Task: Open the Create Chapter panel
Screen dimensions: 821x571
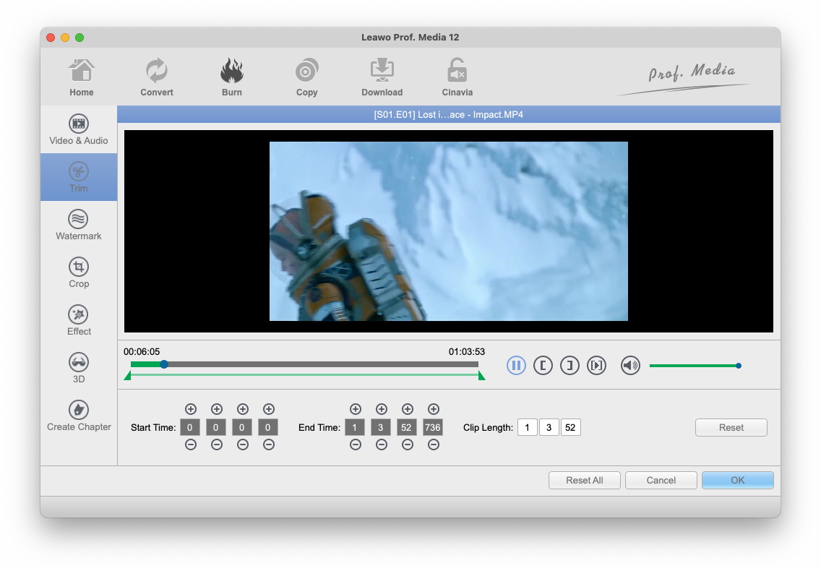Action: pyautogui.click(x=79, y=416)
